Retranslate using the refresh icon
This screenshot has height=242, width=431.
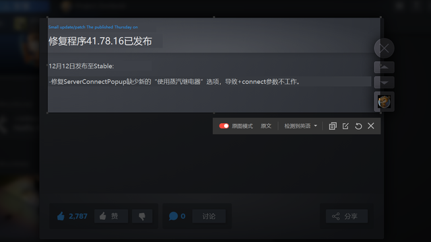coord(358,126)
